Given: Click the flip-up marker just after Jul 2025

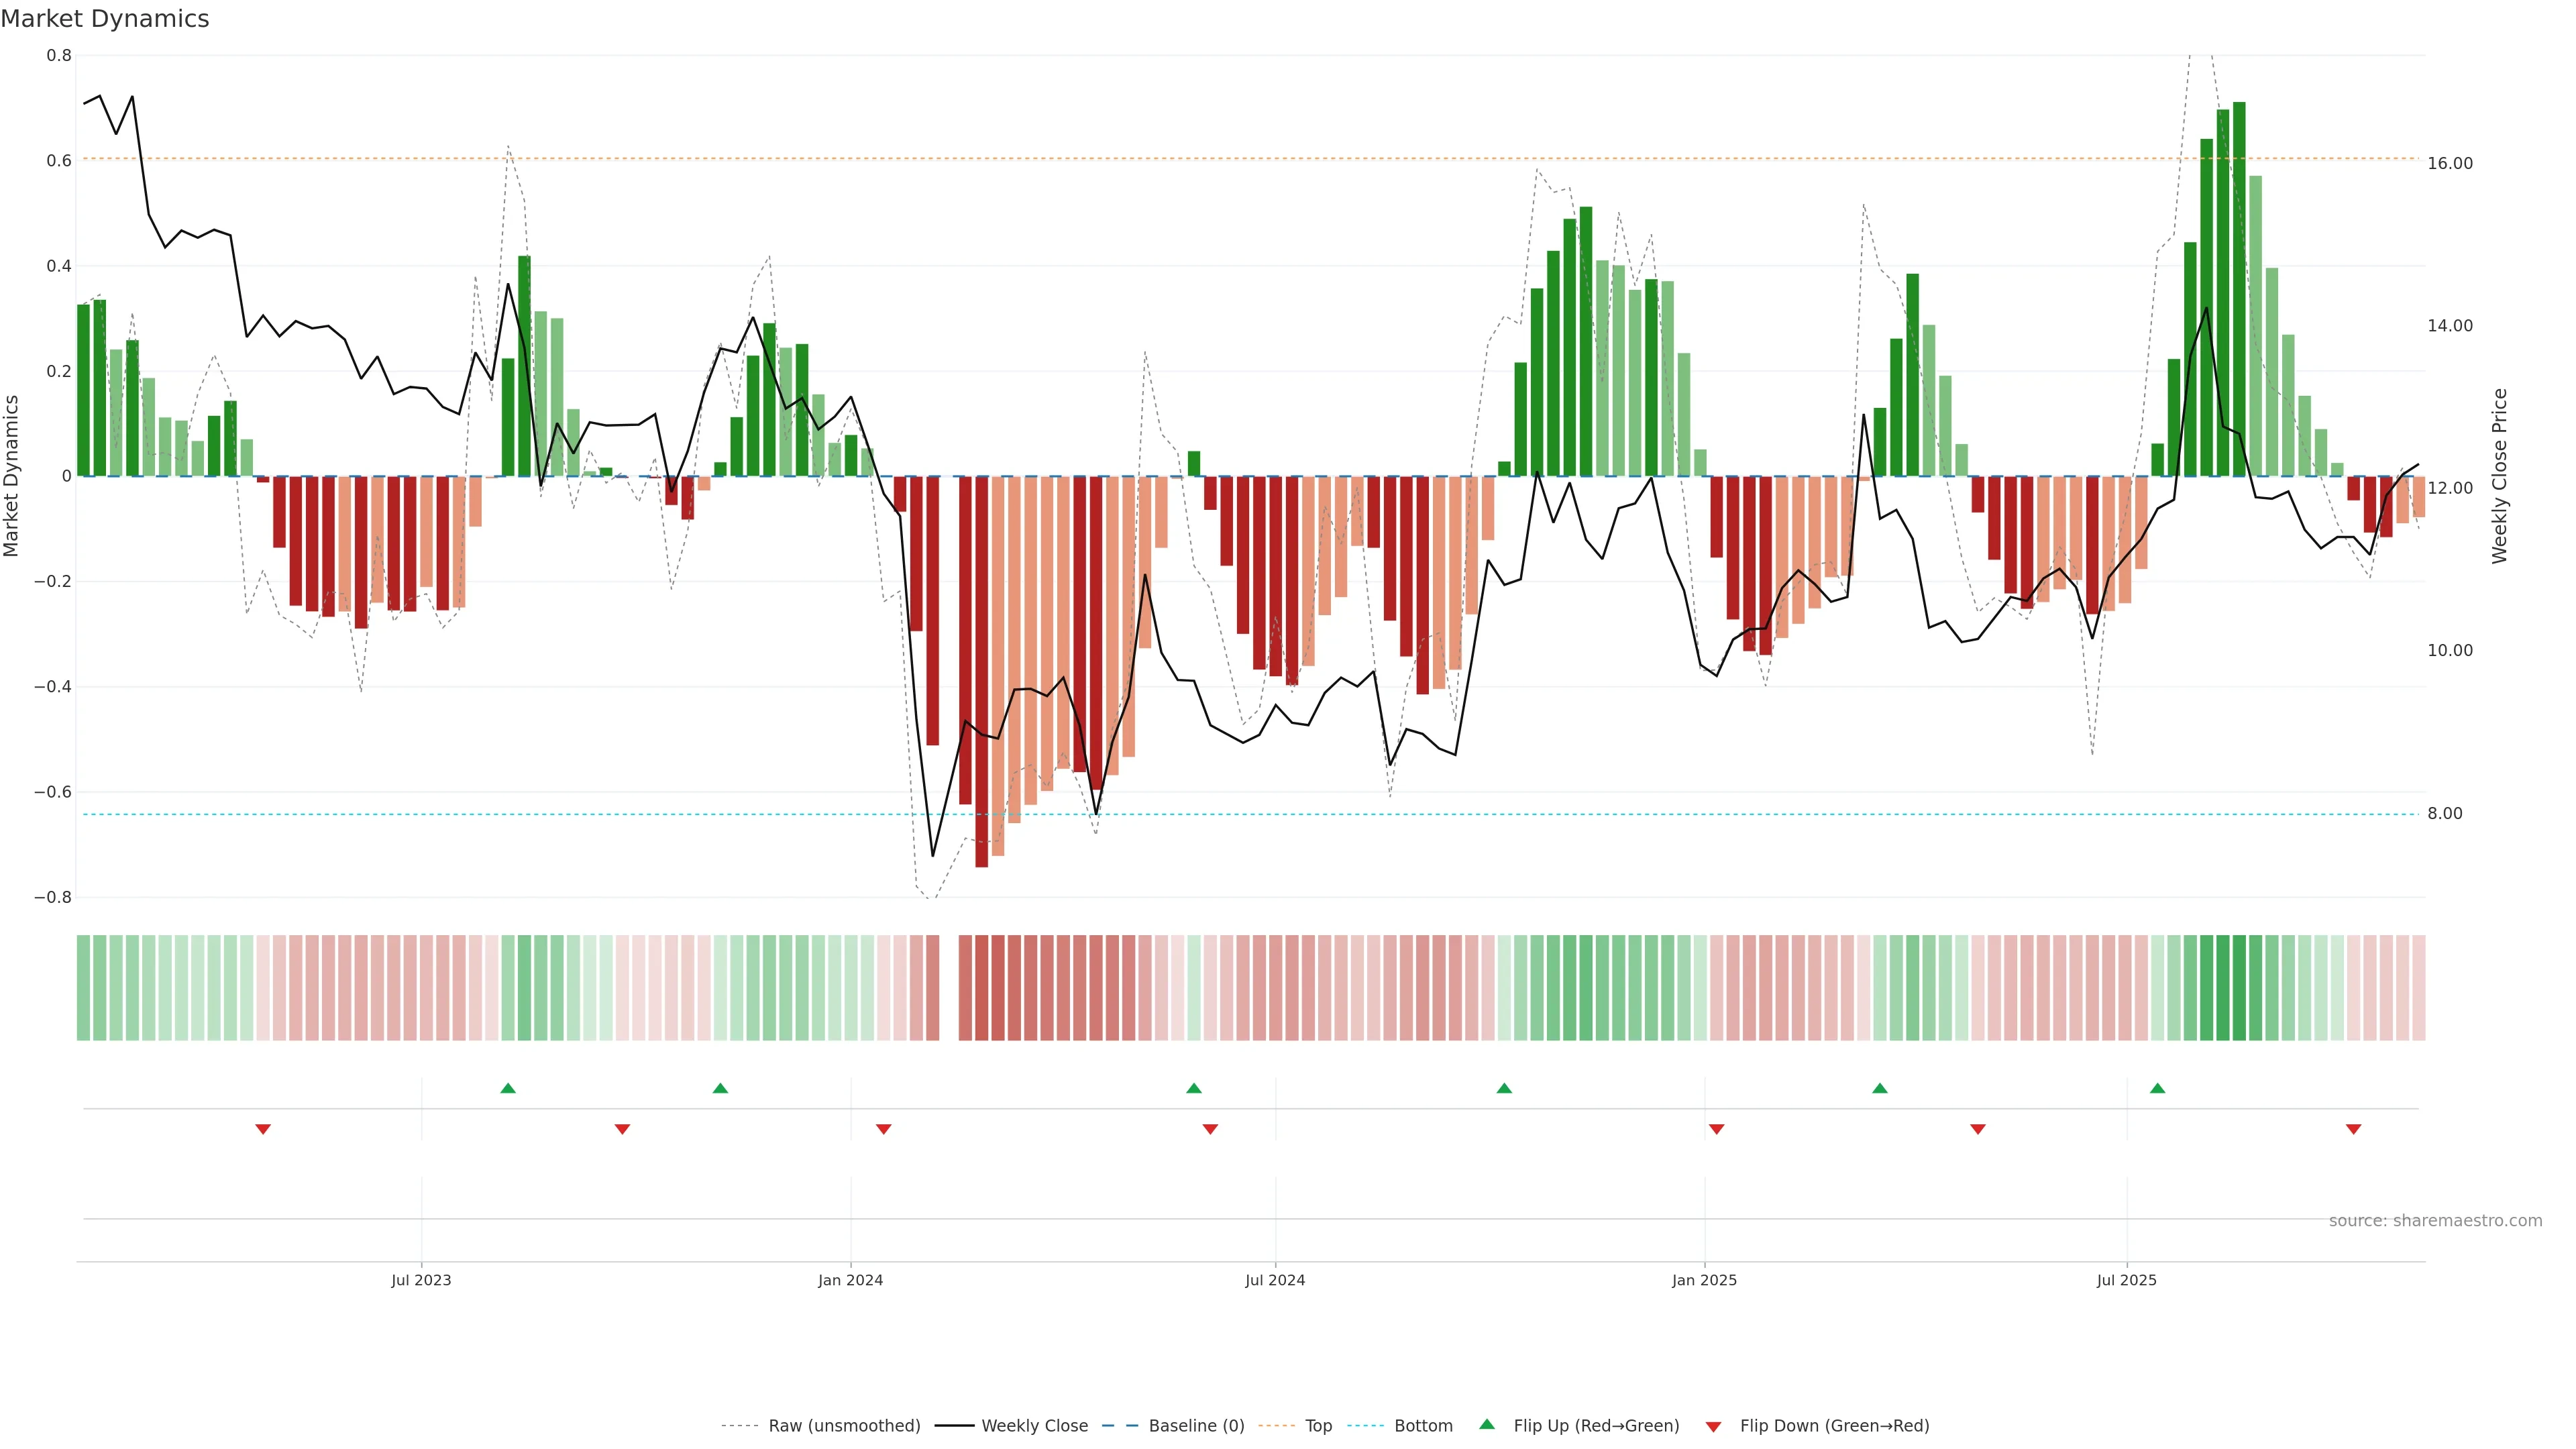Looking at the screenshot, I should pyautogui.click(x=2157, y=1088).
